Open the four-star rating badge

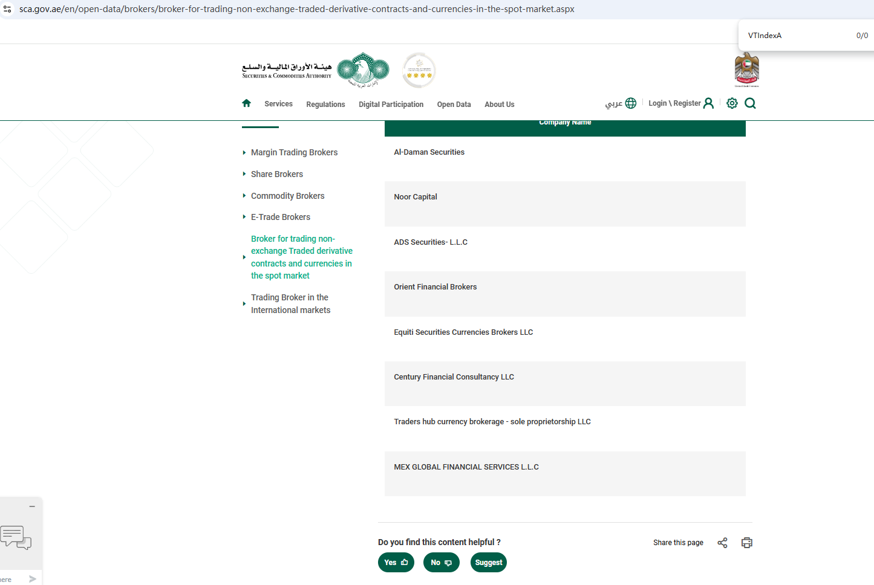click(419, 70)
